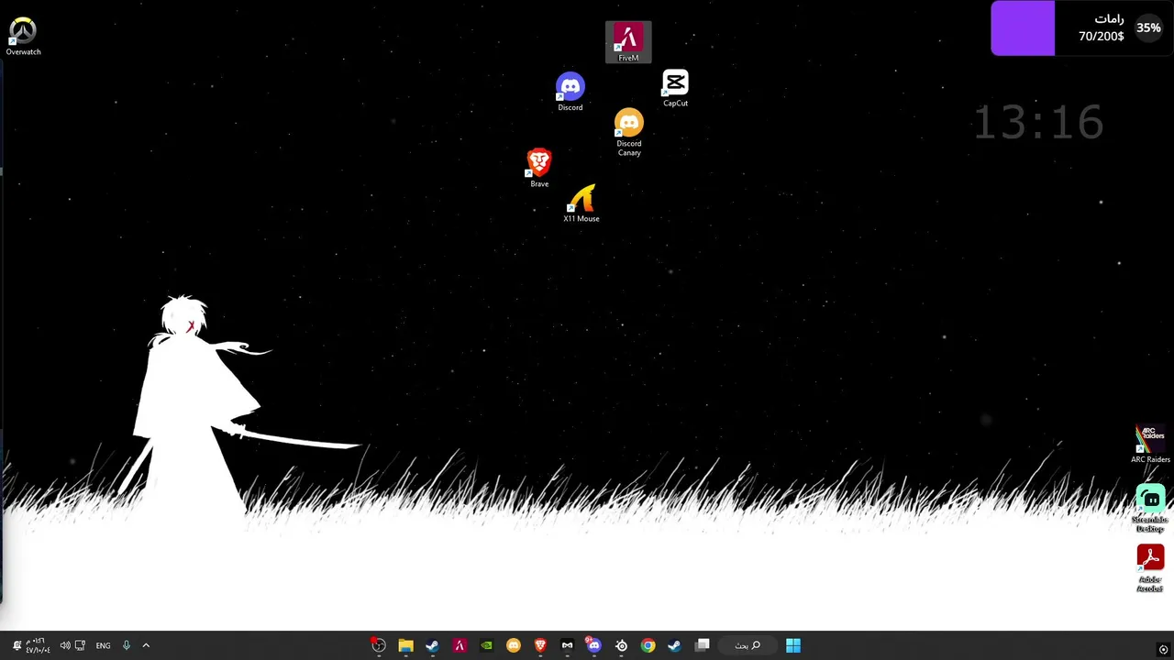
Task: Open the Brave browser desktop icon
Action: pos(539,169)
